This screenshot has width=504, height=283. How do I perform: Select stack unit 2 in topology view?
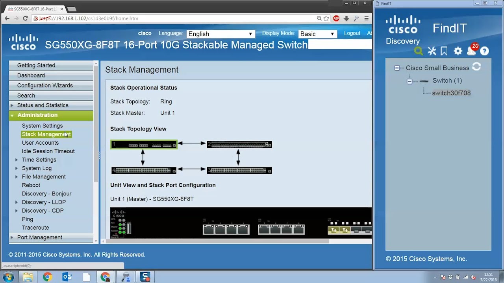point(239,145)
